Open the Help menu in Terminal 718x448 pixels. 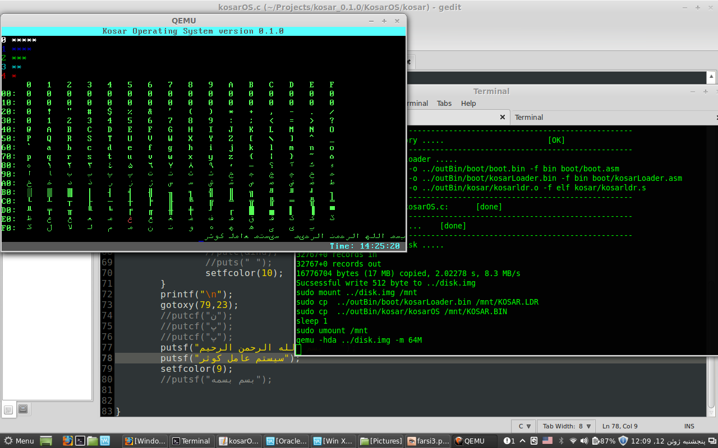pyautogui.click(x=468, y=103)
